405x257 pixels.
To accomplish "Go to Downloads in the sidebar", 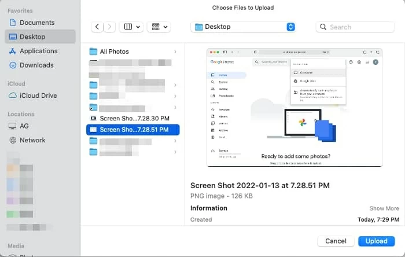I will (36, 65).
